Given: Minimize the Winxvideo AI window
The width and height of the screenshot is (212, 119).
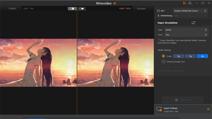Looking at the screenshot, I should tap(197, 3).
